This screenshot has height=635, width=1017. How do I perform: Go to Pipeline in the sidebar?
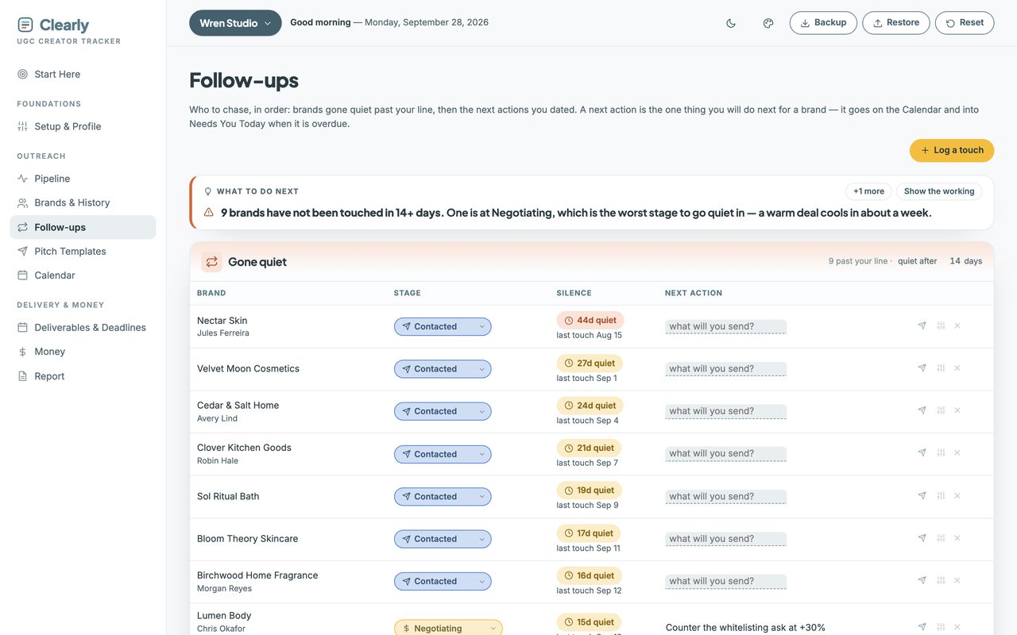[83, 179]
